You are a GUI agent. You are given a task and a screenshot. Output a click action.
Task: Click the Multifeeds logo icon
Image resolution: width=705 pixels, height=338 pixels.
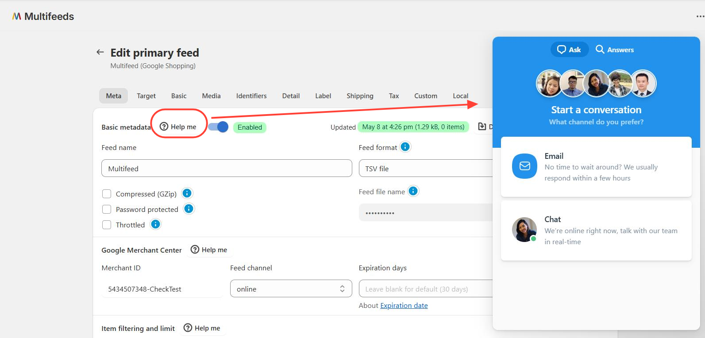click(17, 16)
